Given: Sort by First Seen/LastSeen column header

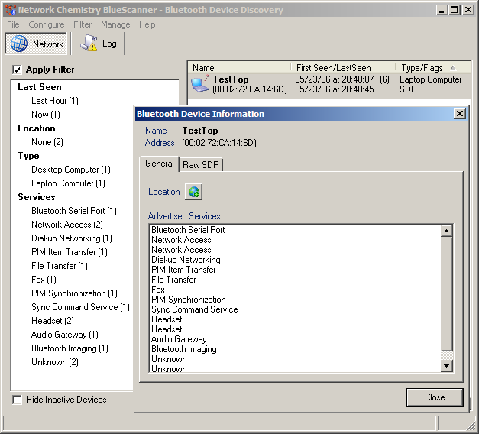Looking at the screenshot, I should 343,68.
